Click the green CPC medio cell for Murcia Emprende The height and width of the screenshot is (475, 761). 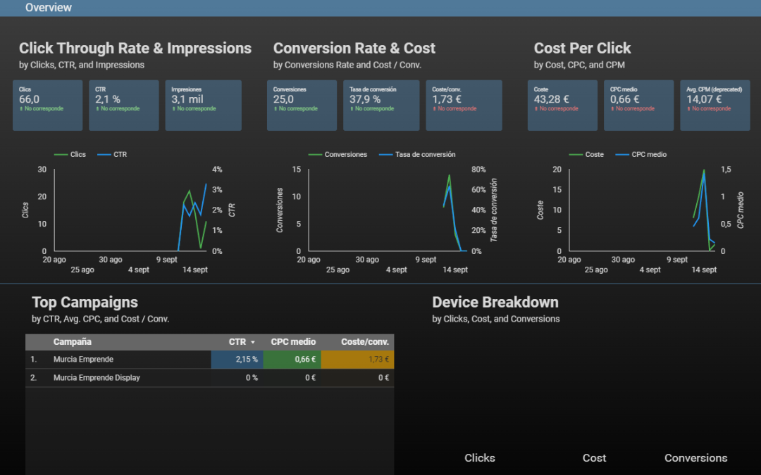click(x=292, y=359)
